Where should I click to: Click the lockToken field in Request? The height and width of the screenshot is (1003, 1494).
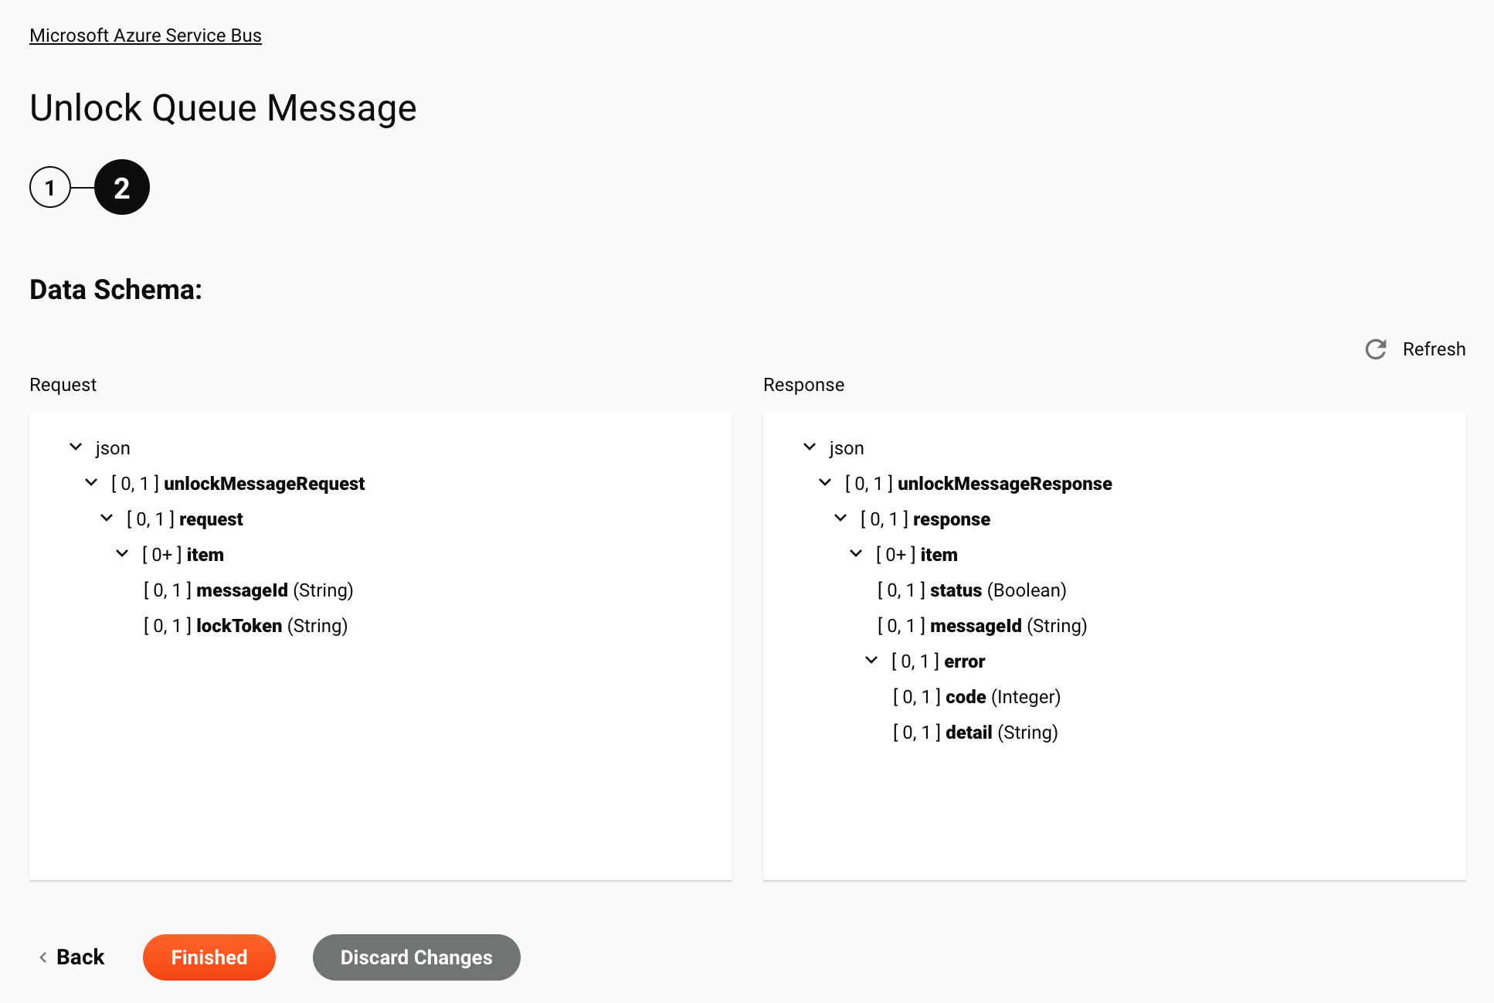click(x=239, y=626)
